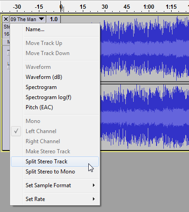The height and width of the screenshot is (212, 189).
Task: Click the 1.0 vertical scale label
Action: click(x=54, y=19)
